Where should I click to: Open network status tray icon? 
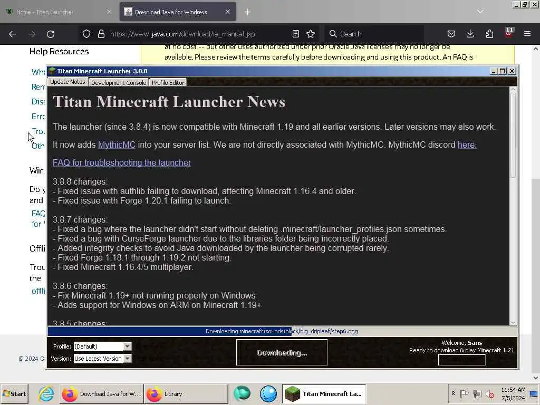(x=477, y=393)
